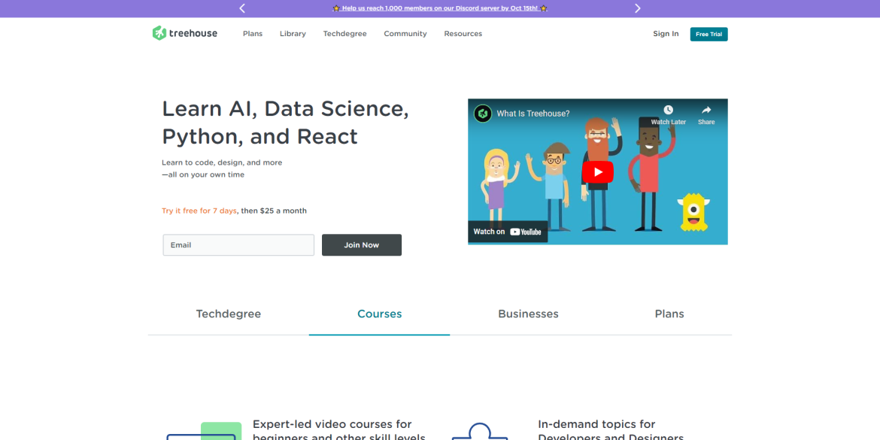Open the Treehouse channel avatar on video
880x440 pixels.
[483, 114]
